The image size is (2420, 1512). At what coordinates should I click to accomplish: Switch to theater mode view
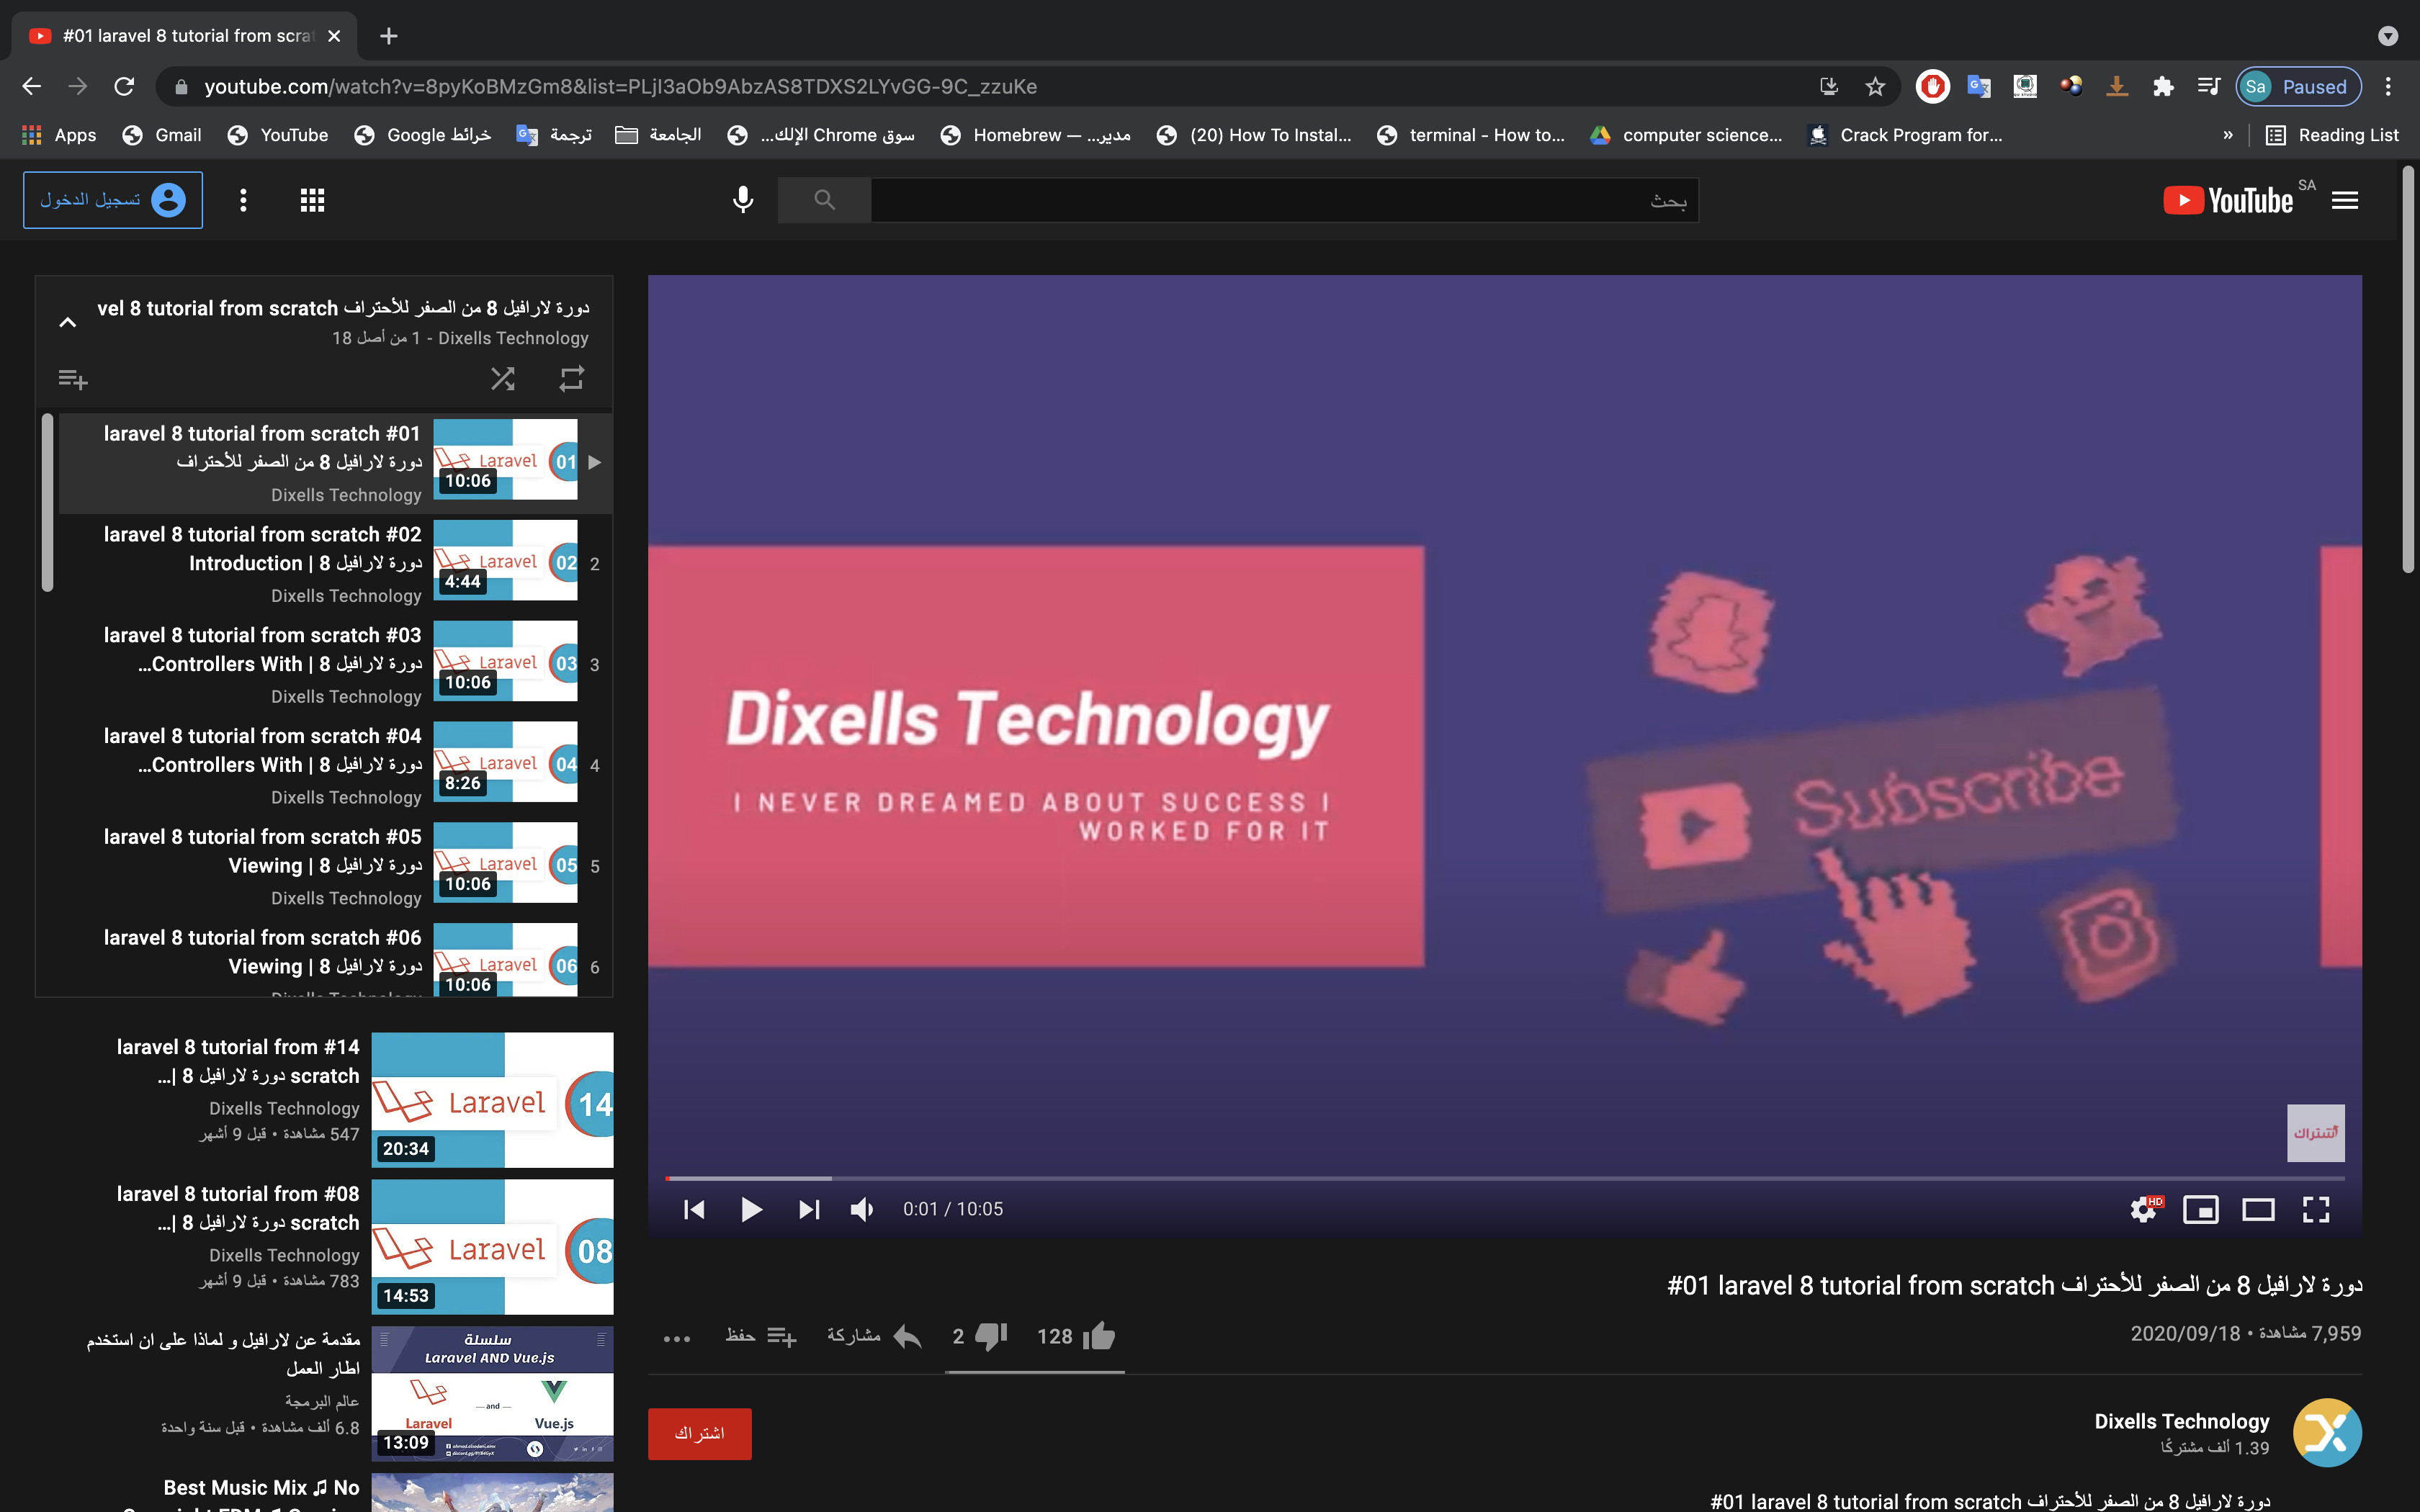[2258, 1209]
